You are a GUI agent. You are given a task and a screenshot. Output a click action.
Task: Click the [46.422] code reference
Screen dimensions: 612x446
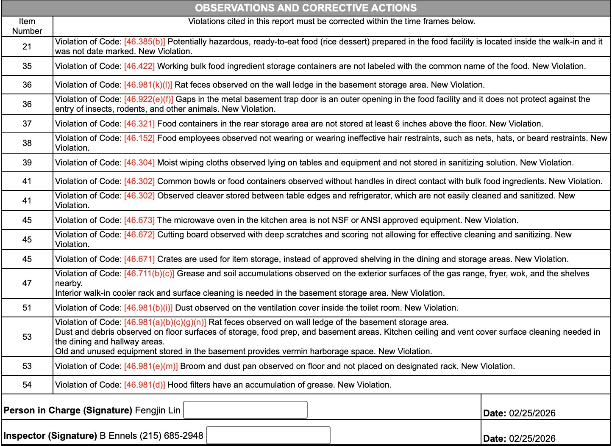139,66
